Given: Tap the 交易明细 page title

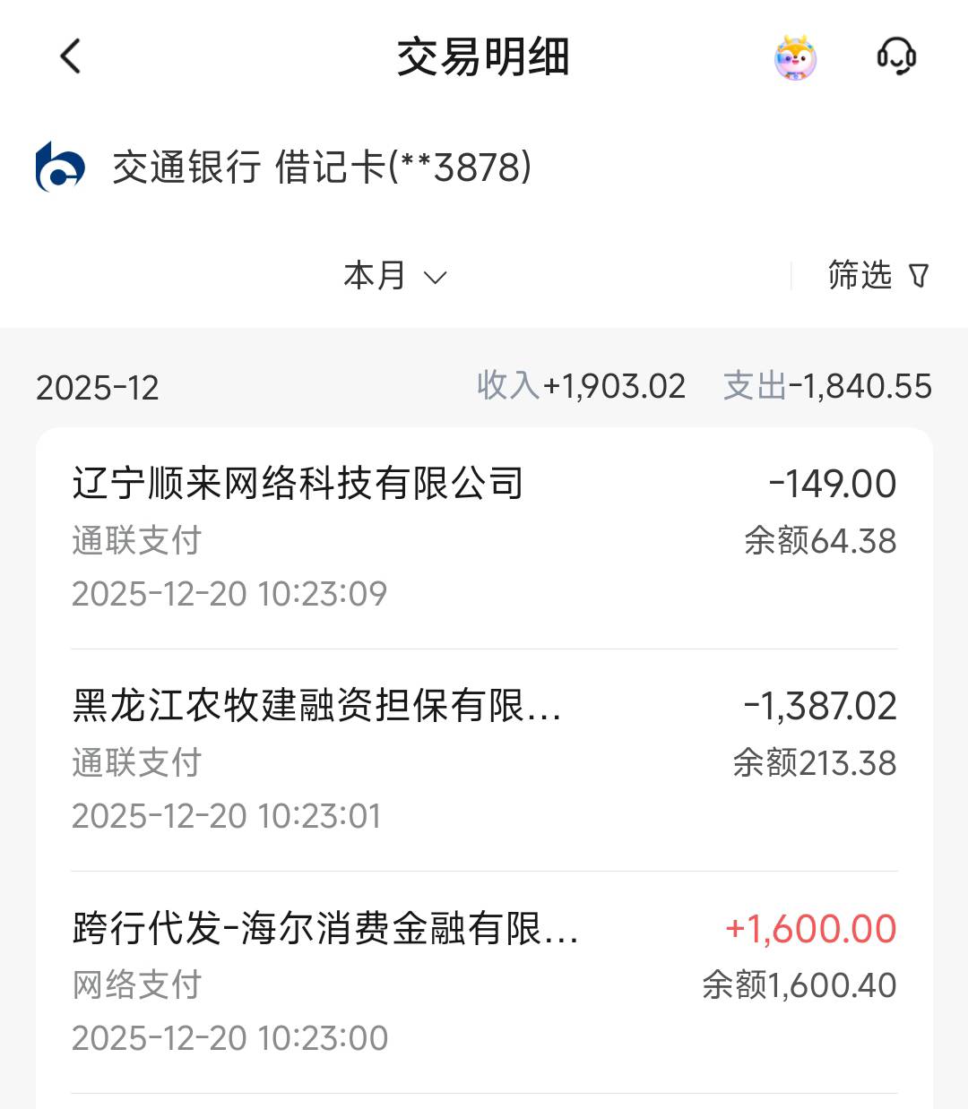Looking at the screenshot, I should coord(483,57).
